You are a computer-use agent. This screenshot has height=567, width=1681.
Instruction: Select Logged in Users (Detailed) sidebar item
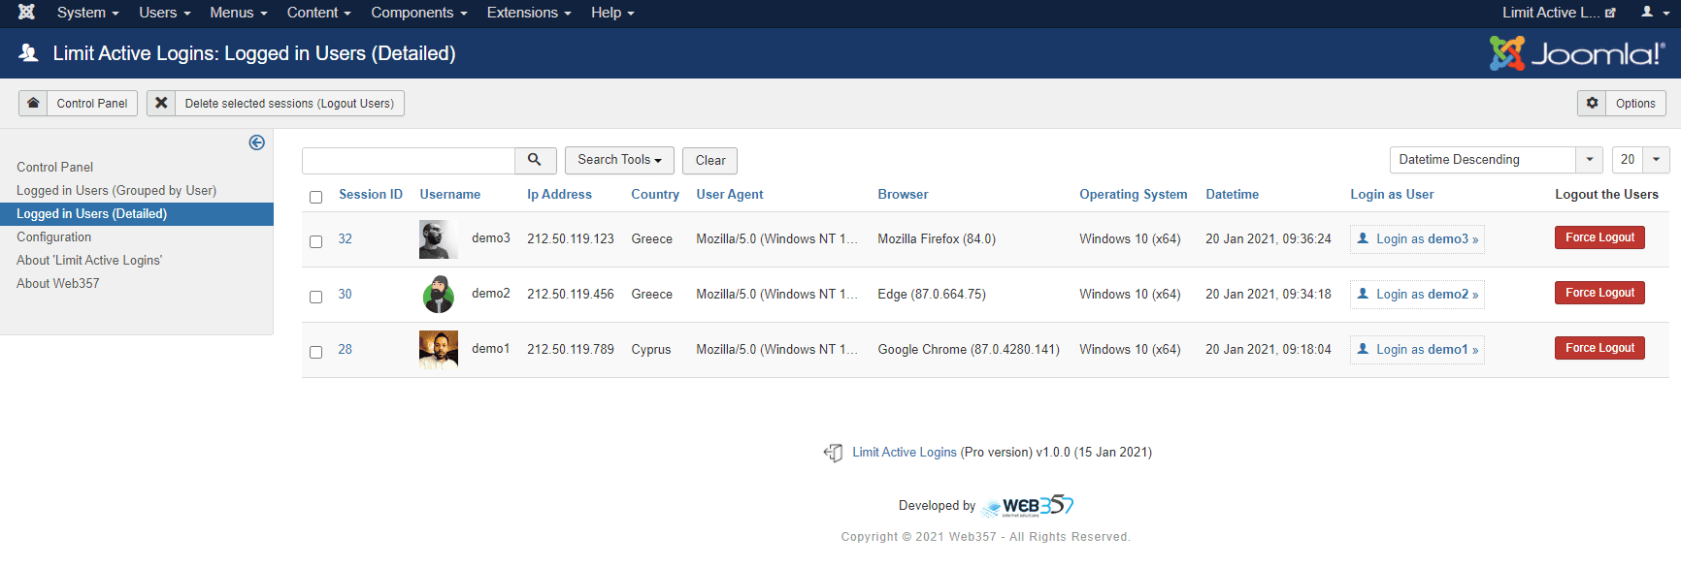(137, 213)
